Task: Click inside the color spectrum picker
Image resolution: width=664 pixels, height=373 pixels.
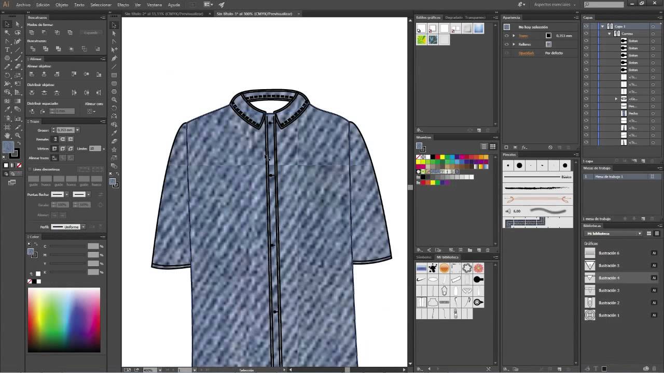Action: pyautogui.click(x=64, y=320)
